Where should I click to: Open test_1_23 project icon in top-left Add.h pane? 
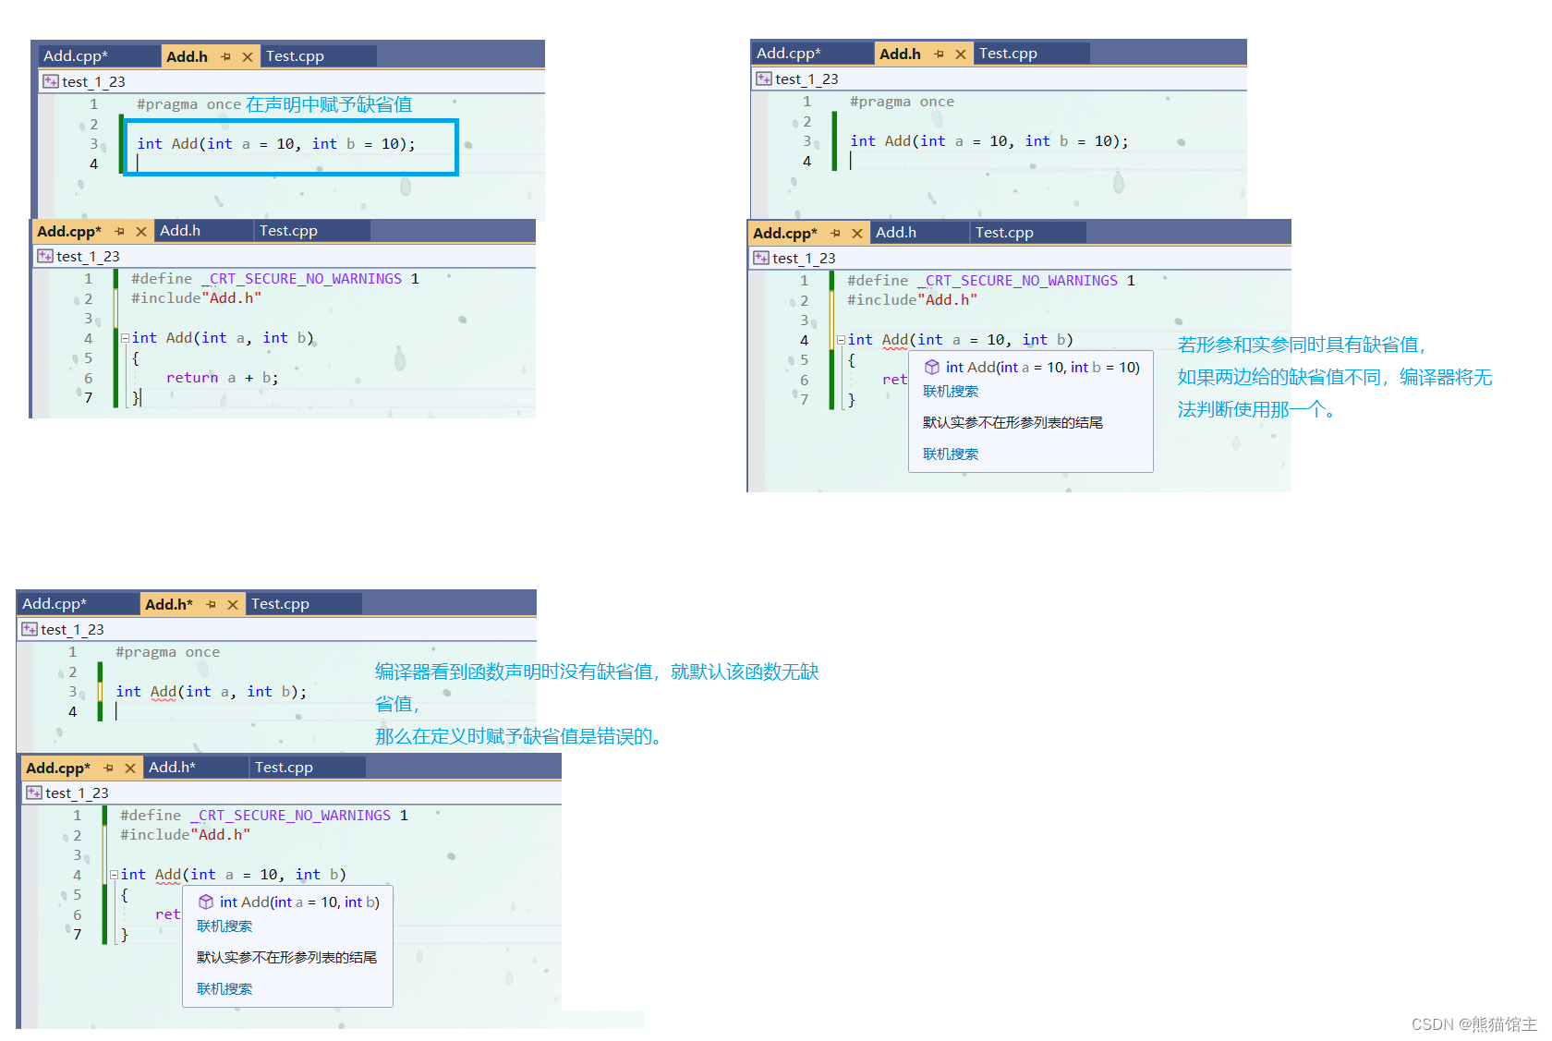[51, 81]
